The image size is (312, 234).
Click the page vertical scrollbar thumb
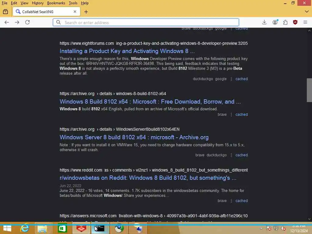point(309,90)
